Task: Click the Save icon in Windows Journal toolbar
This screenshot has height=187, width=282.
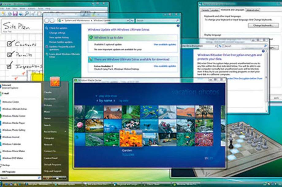Action: (x=15, y=13)
